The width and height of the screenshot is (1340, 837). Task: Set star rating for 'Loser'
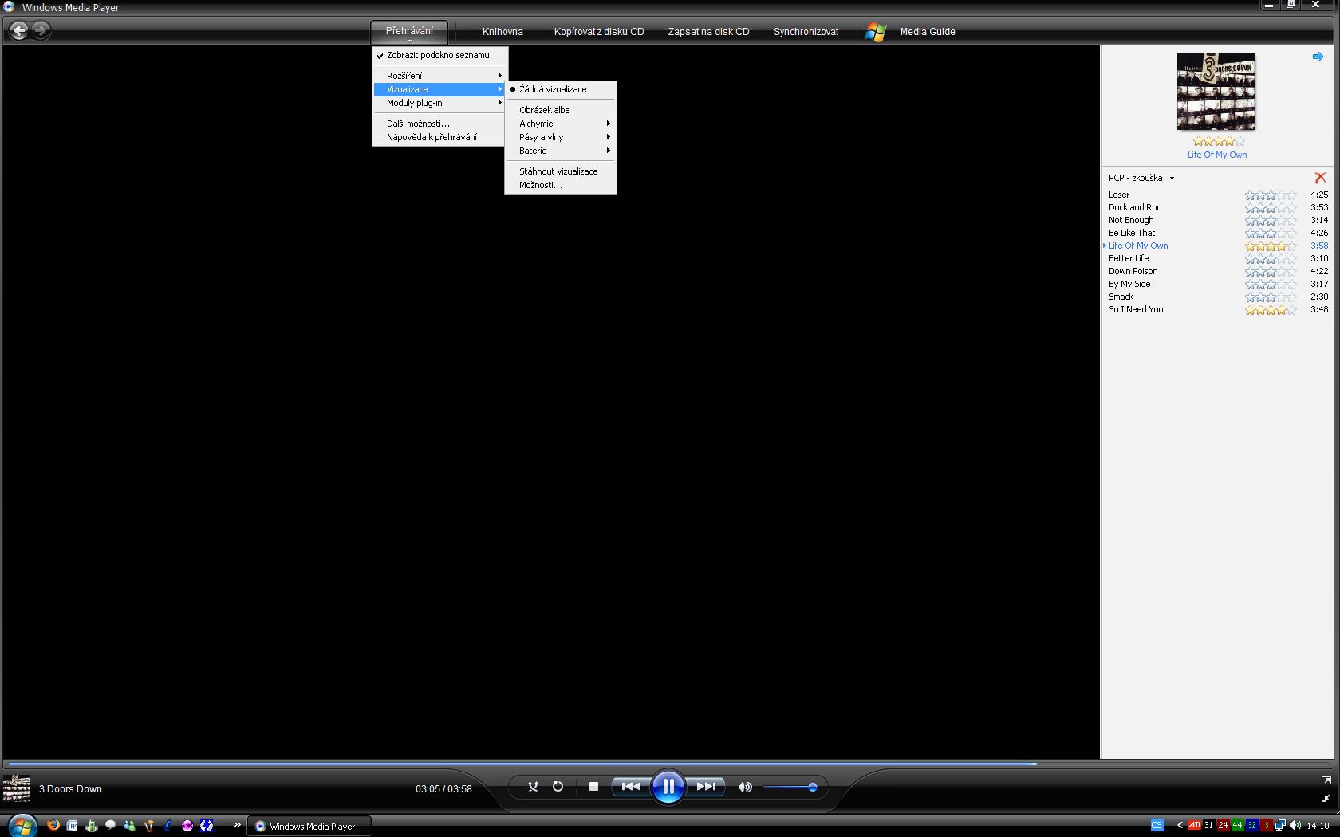1271,195
